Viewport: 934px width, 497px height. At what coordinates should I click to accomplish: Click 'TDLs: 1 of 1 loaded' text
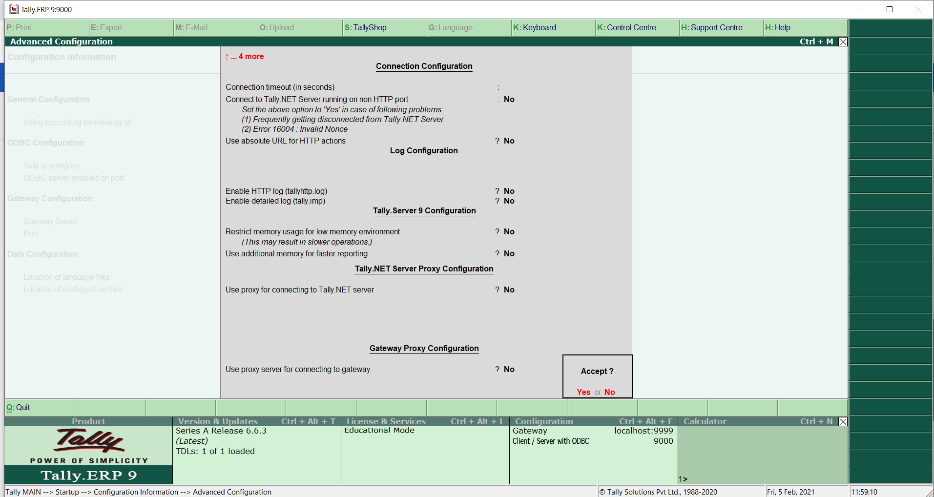pyautogui.click(x=215, y=451)
